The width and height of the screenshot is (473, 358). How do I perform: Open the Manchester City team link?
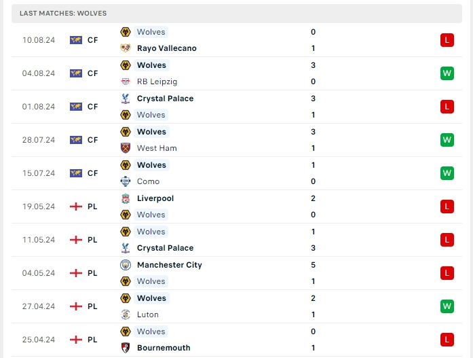pyautogui.click(x=169, y=265)
